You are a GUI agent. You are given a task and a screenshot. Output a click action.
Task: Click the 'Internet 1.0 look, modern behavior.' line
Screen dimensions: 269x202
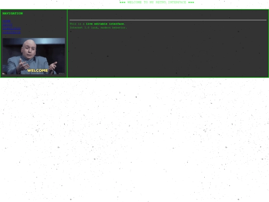point(98,27)
